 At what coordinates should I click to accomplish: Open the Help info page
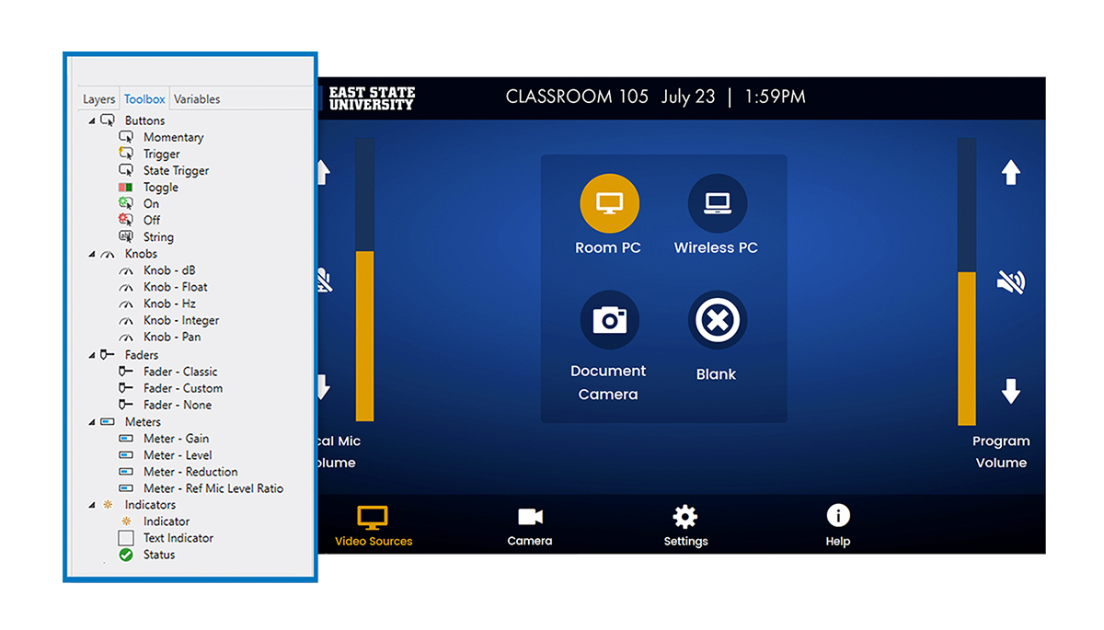[x=837, y=527]
